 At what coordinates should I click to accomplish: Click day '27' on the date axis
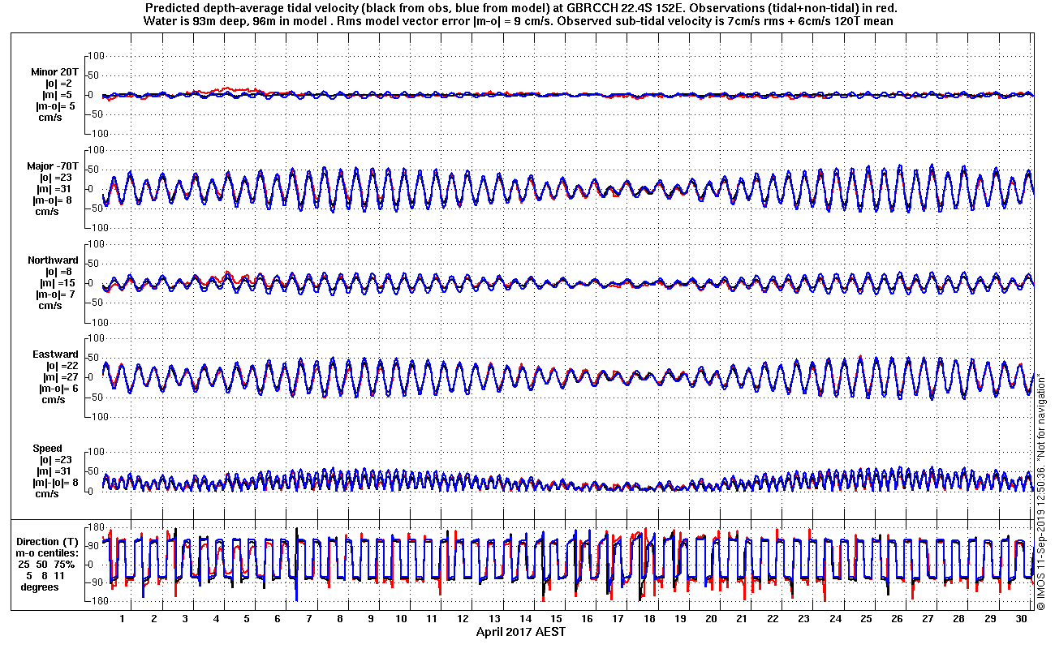click(x=928, y=618)
